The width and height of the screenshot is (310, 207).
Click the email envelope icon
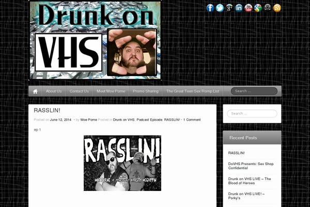268,8
